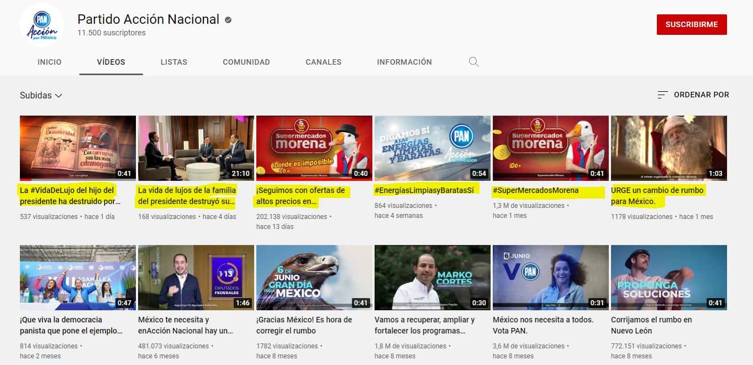The height and width of the screenshot is (365, 753).
Task: Click the 1,3 M de visualizaciones text
Action: (529, 206)
